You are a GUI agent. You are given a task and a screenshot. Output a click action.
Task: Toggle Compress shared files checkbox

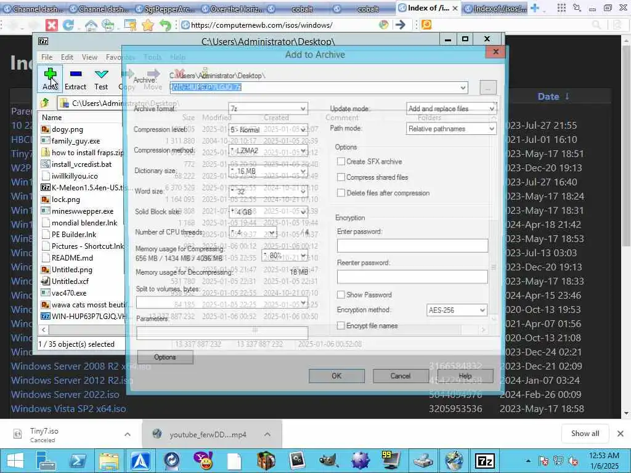click(x=341, y=177)
